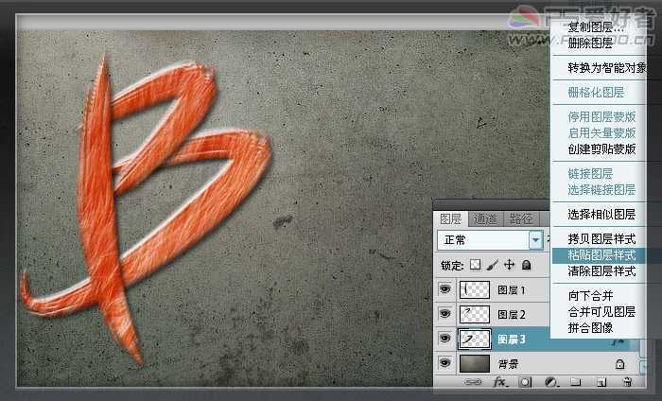Choose 选择相似图层 from the context menu
Screen dimensions: 662x401
601,214
